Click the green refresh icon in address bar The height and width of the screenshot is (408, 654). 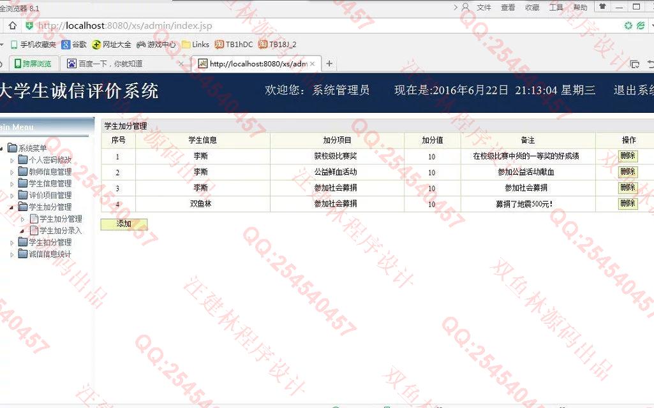(628, 26)
